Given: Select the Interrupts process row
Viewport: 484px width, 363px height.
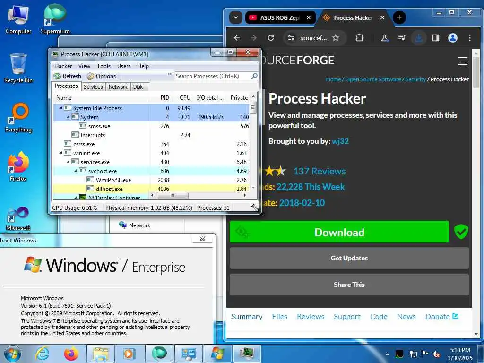Looking at the screenshot, I should [151, 135].
